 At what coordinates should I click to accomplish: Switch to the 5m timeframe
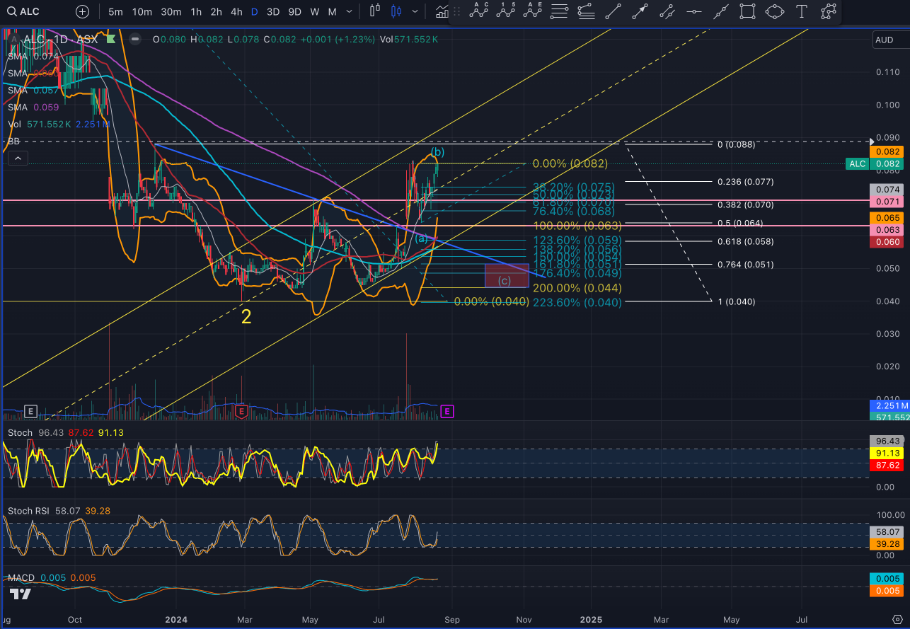pos(115,11)
